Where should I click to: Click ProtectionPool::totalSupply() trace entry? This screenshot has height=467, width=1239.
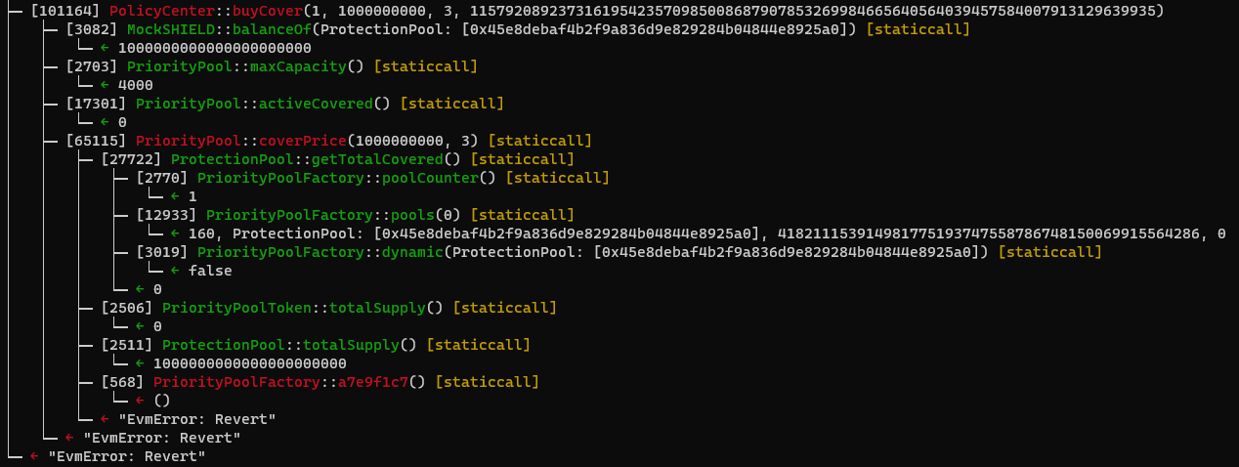pos(316,345)
